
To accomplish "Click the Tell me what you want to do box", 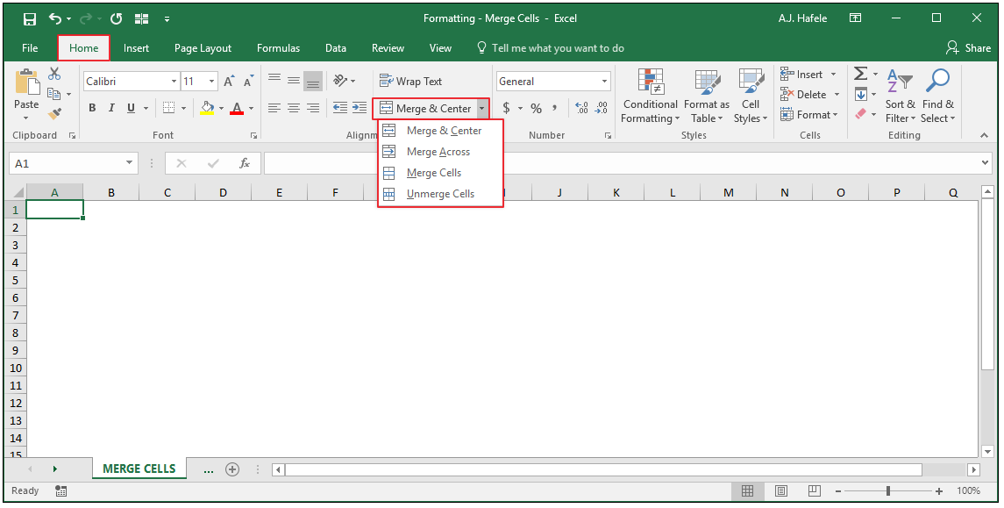I will pyautogui.click(x=551, y=48).
